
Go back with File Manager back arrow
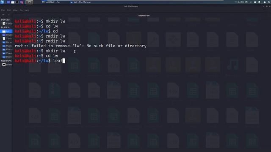point(3,15)
